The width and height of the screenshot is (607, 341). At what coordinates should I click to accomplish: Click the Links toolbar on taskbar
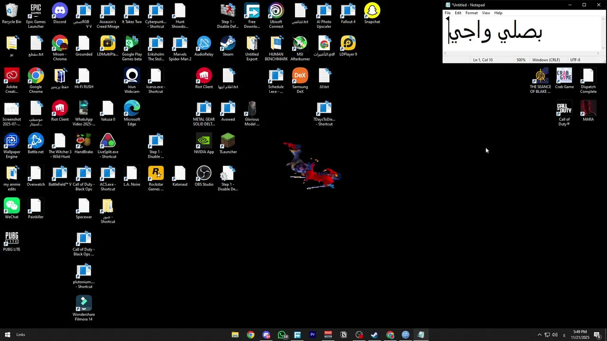(20, 335)
